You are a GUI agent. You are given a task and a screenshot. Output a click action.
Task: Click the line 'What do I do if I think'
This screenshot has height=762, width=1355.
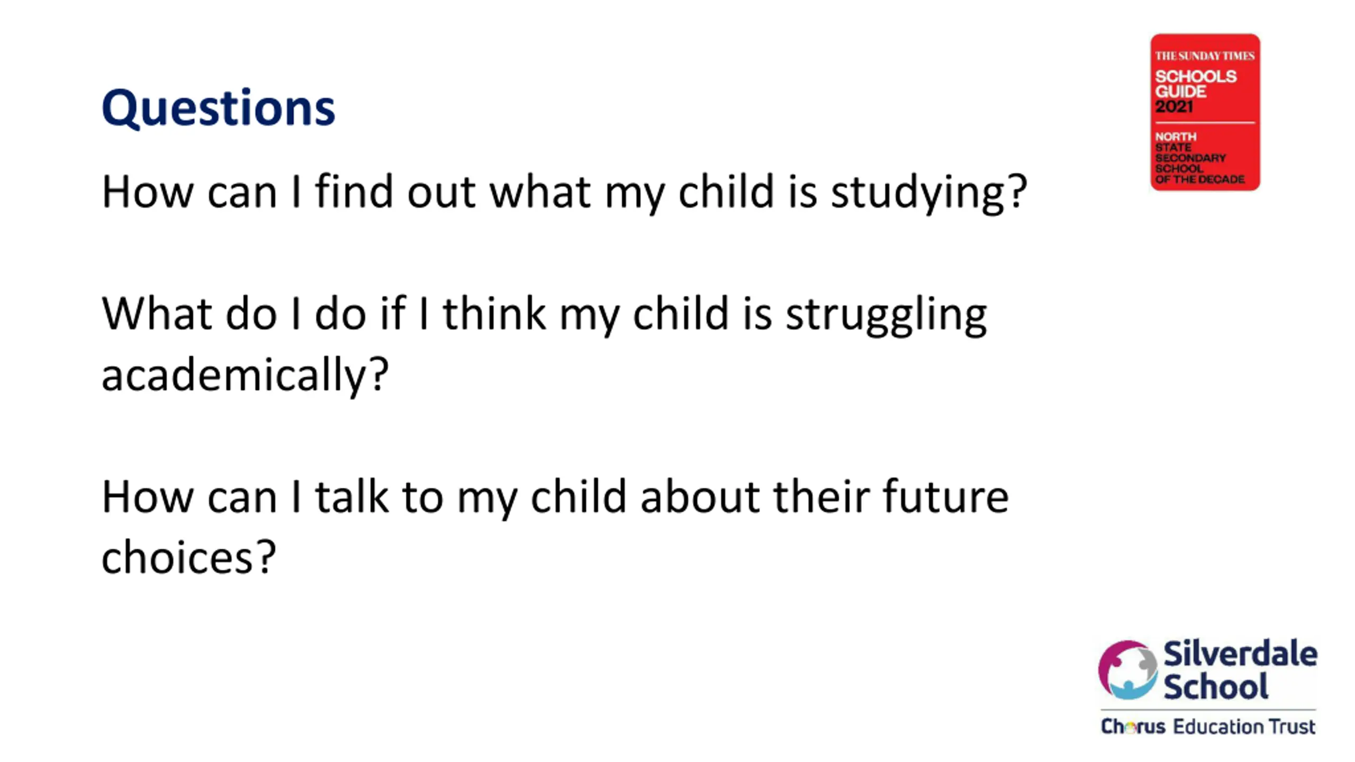pyautogui.click(x=544, y=315)
